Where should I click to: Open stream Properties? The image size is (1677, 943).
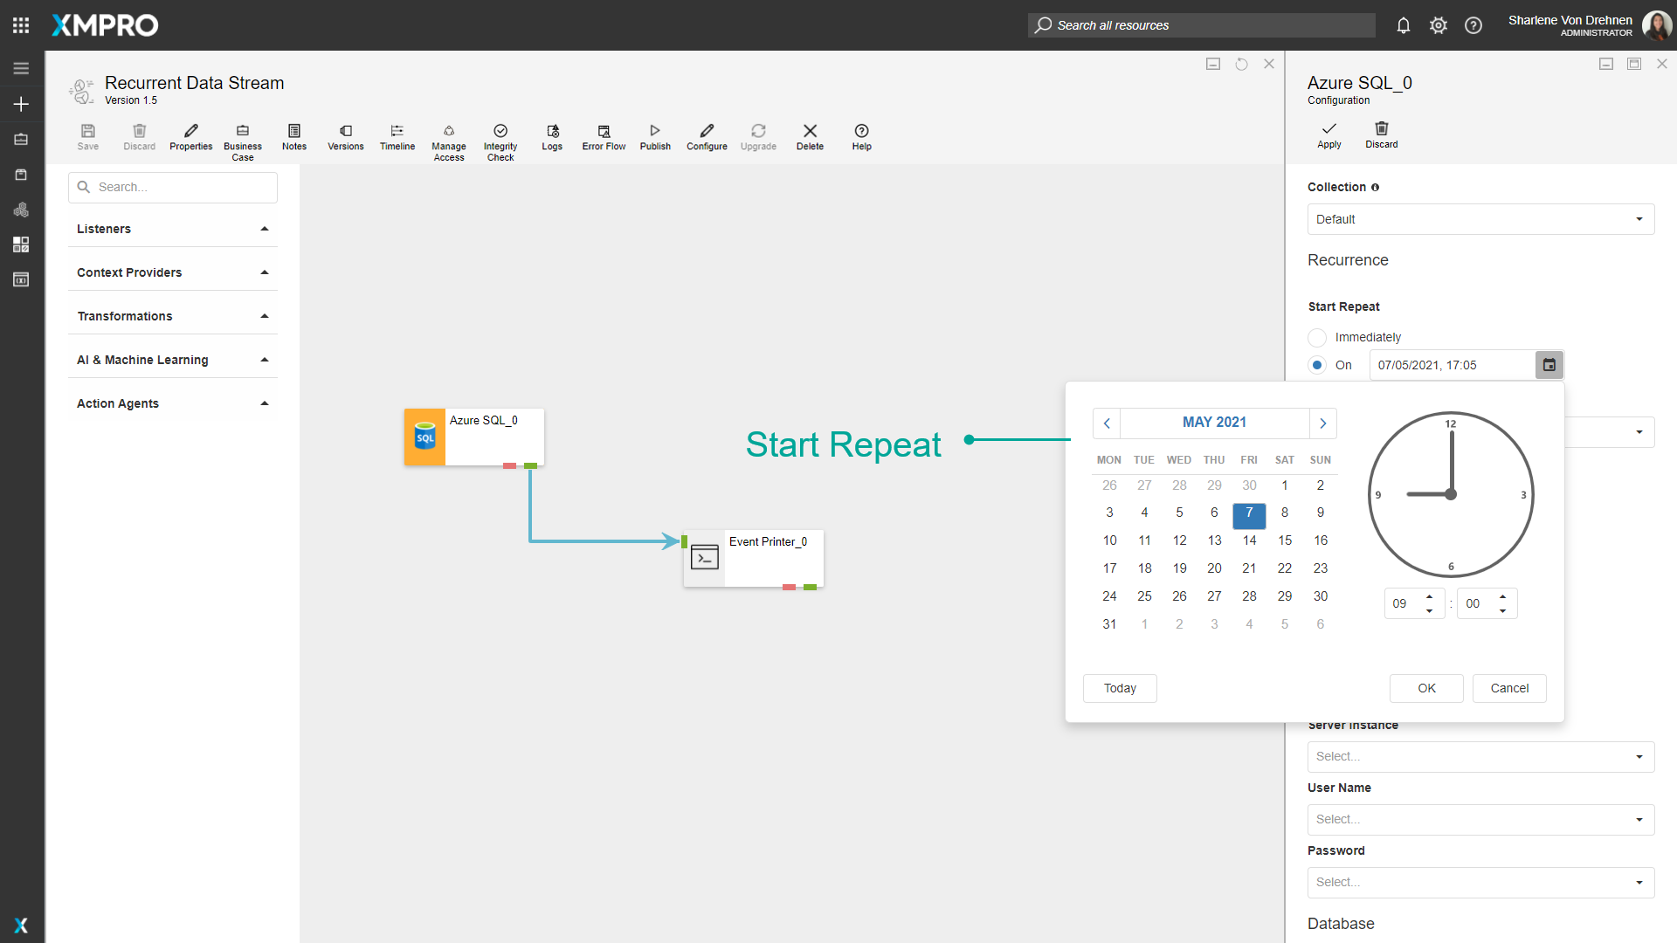click(191, 137)
